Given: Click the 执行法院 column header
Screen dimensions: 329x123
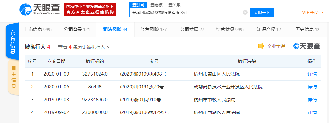Looking at the screenshot, I should coord(247,61).
